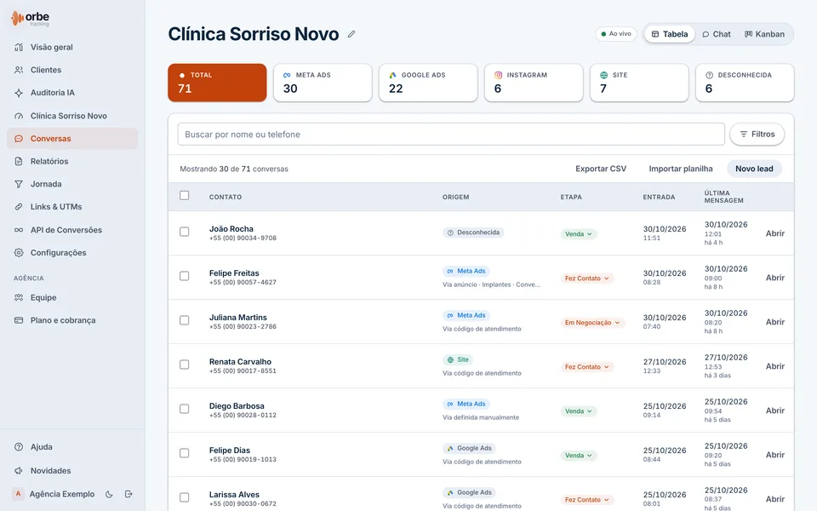
Task: Click the filter lines icon in Filtros
Action: pyautogui.click(x=744, y=134)
